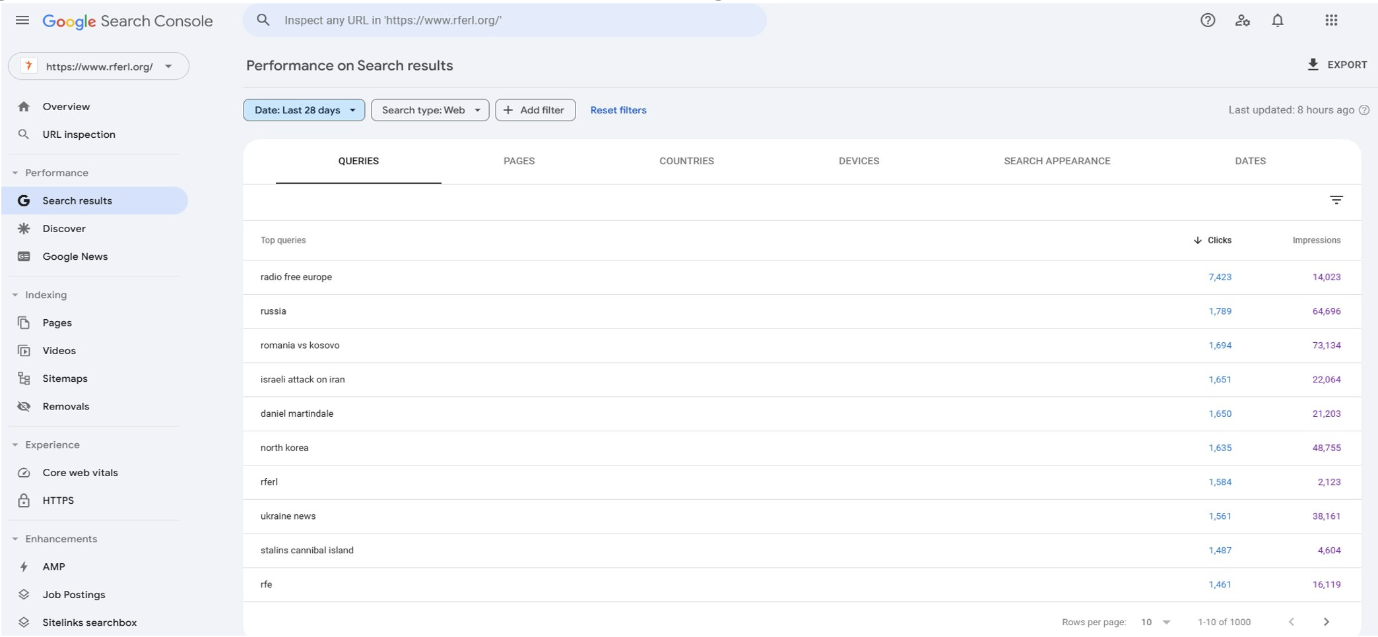The image size is (1378, 637).
Task: Go to previous page of results
Action: (1292, 622)
